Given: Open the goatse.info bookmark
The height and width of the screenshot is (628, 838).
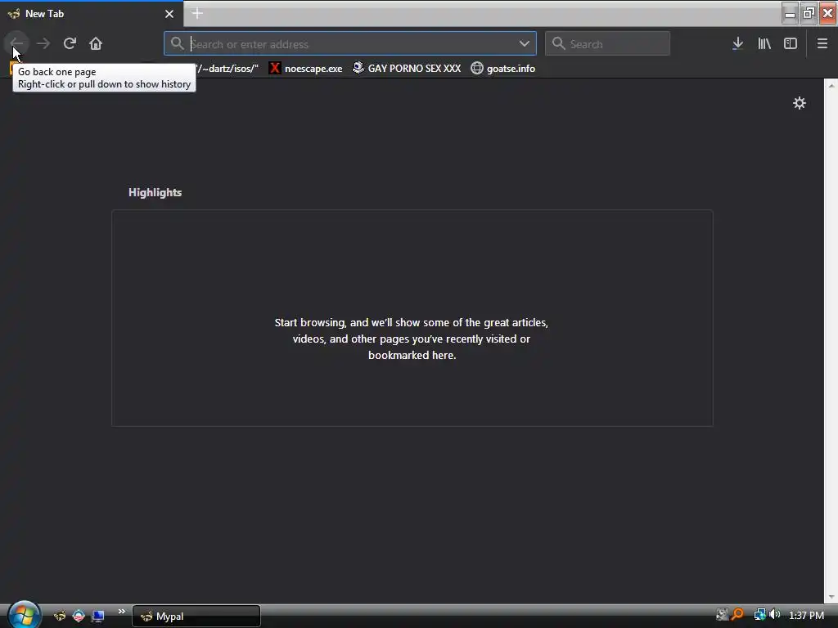Looking at the screenshot, I should [x=503, y=69].
